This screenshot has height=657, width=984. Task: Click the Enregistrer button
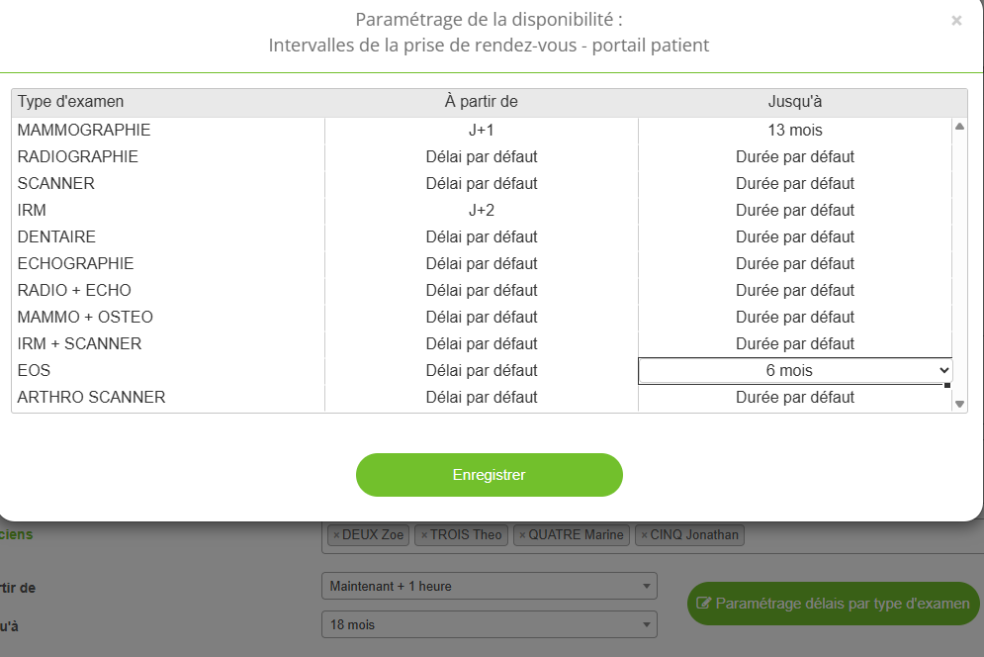point(490,475)
